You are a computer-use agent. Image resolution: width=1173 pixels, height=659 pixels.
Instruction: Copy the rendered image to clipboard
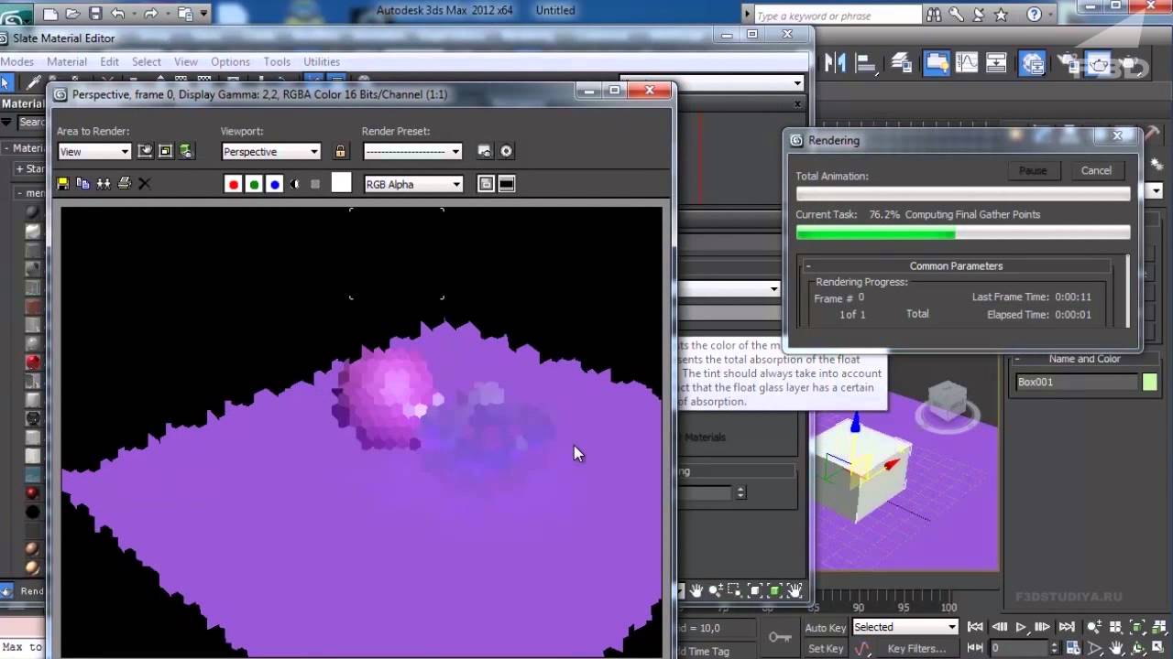(83, 184)
